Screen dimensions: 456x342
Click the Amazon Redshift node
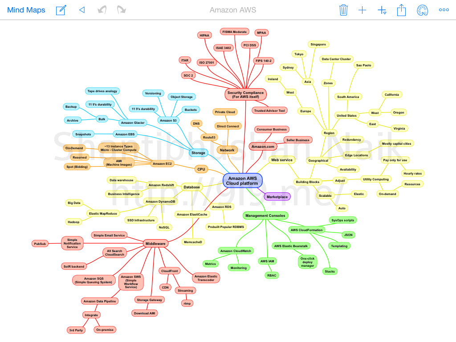[161, 185]
